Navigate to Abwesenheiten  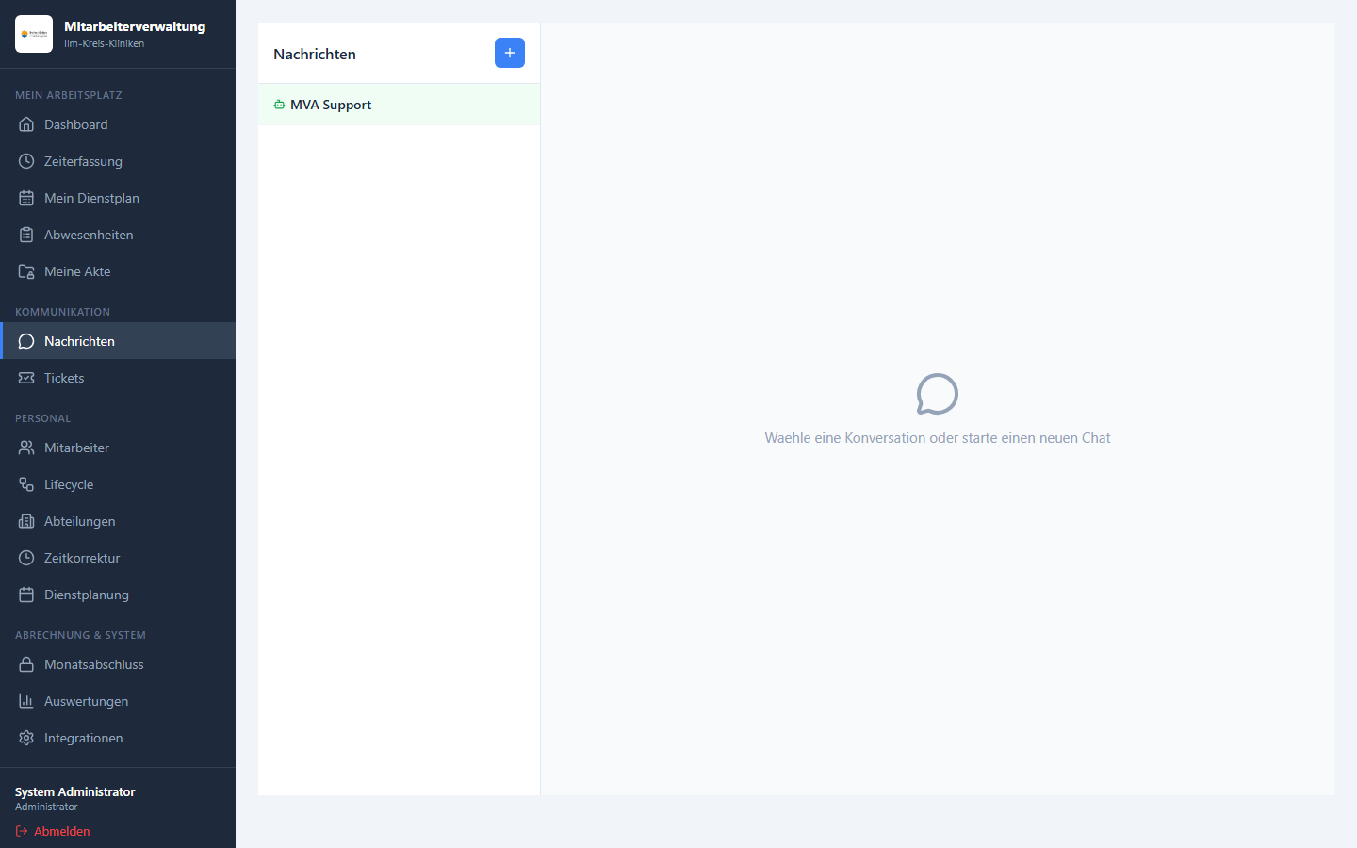click(x=118, y=235)
